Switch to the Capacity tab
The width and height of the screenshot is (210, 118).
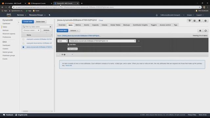point(95,25)
